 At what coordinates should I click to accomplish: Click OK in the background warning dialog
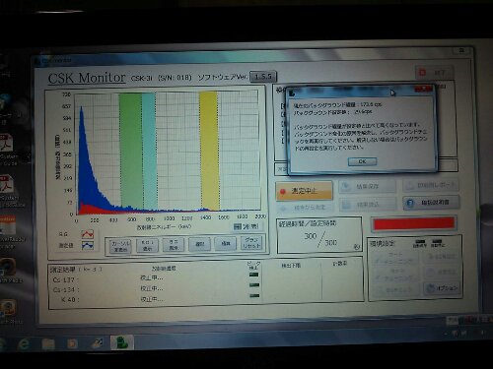[362, 161]
